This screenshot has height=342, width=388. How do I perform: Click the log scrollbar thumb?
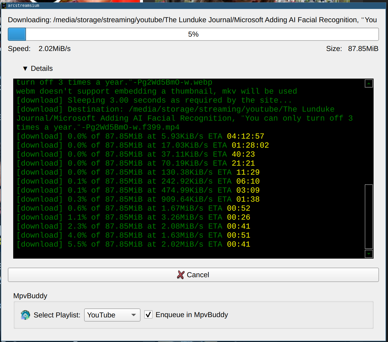[x=368, y=216]
